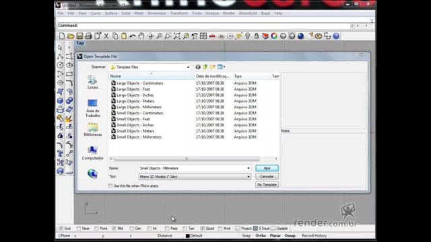
Task: Click the Copy icon in the toolbar
Action: pyautogui.click(x=115, y=36)
